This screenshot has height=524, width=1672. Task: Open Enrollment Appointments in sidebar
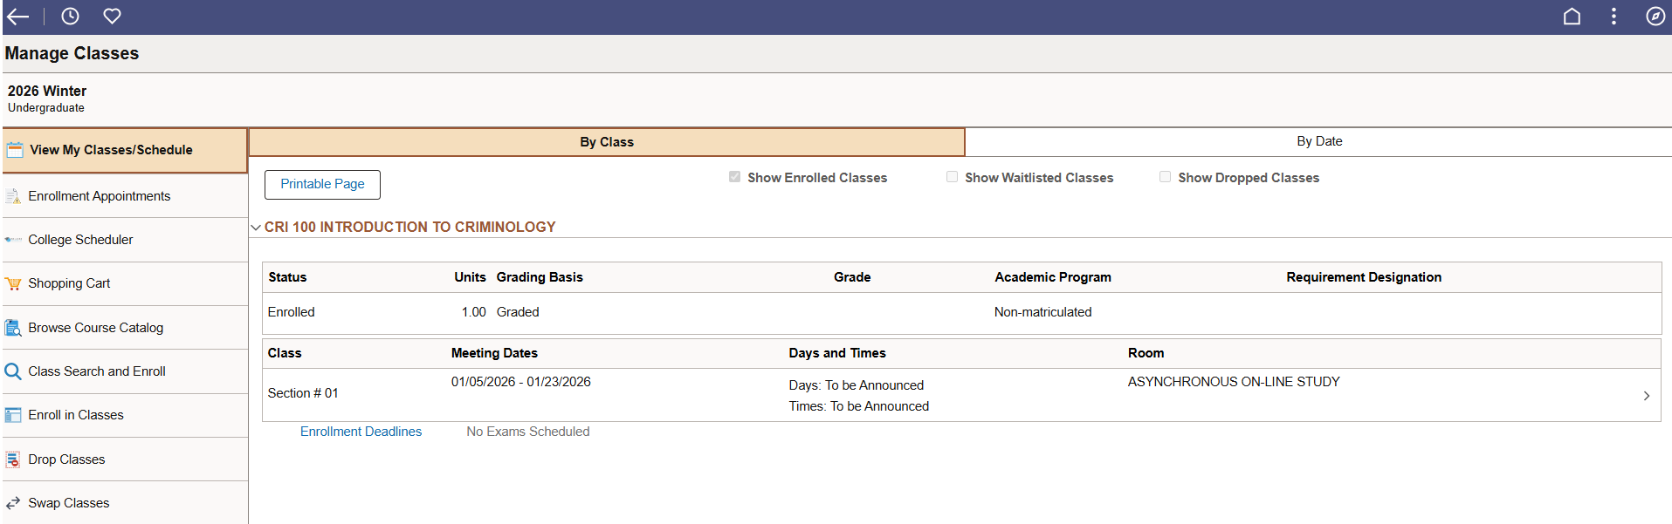coord(99,196)
